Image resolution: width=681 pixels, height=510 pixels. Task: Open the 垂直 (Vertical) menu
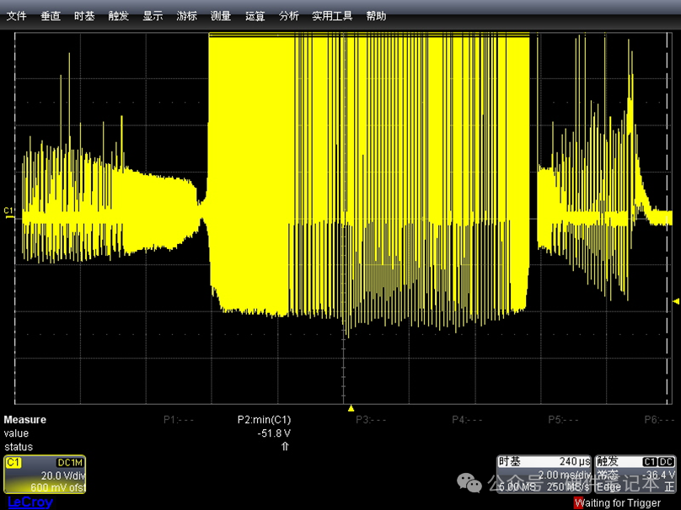pos(51,16)
